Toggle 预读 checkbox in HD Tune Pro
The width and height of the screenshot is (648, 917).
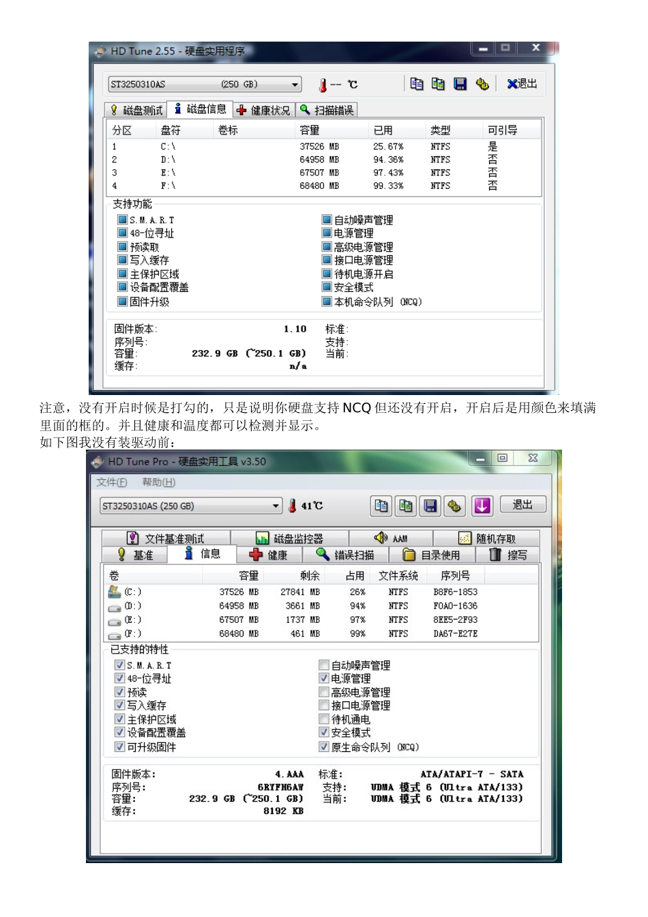coord(119,692)
